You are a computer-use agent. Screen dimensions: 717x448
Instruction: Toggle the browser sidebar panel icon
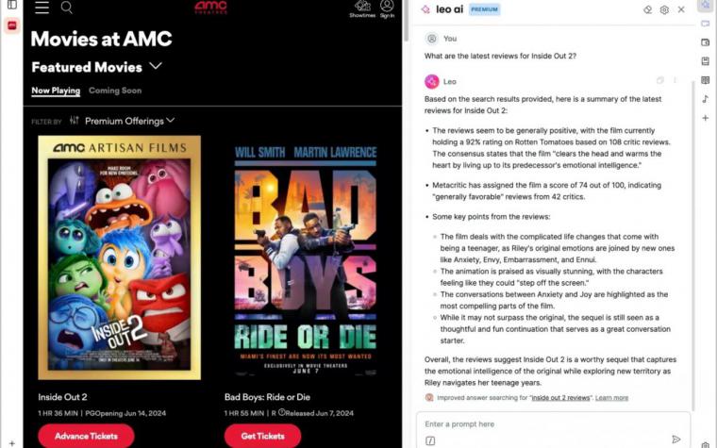pos(12,5)
